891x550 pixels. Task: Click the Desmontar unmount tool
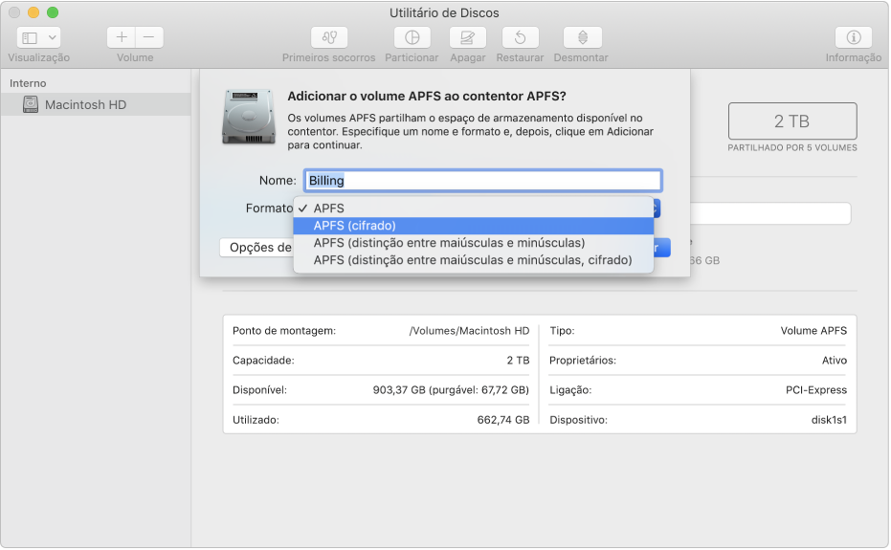[x=583, y=37]
